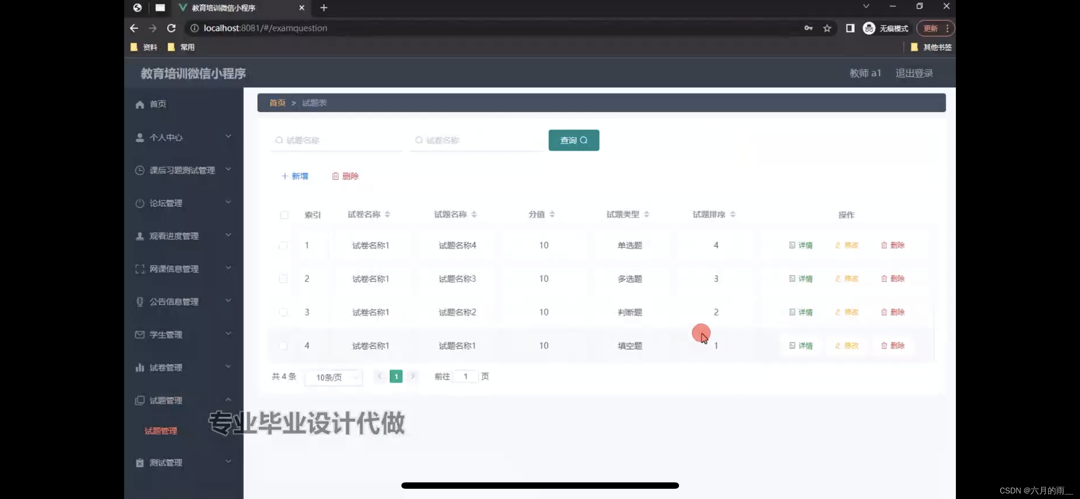Viewport: 1080px width, 499px height.
Task: Expand the 个人中心 sidebar menu
Action: (183, 137)
